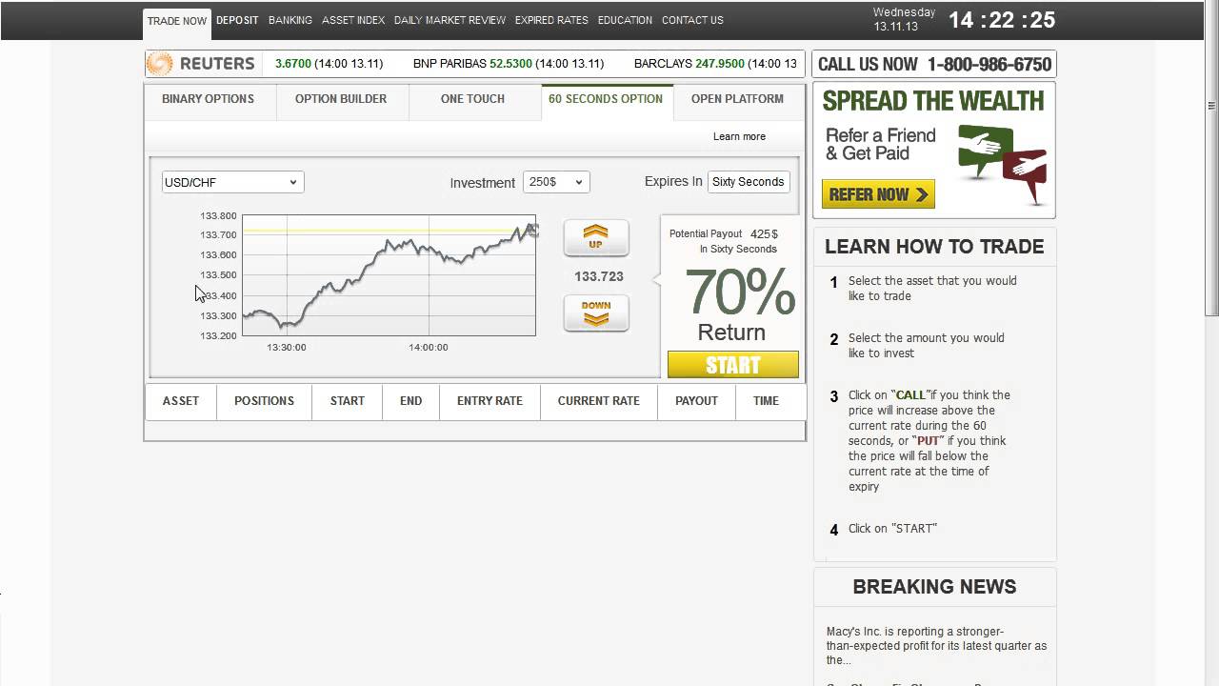1219x686 pixels.
Task: Click the POSITIONS column header
Action: pos(264,401)
